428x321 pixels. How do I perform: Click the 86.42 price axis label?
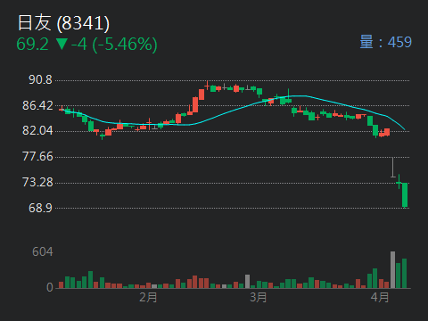pos(37,105)
